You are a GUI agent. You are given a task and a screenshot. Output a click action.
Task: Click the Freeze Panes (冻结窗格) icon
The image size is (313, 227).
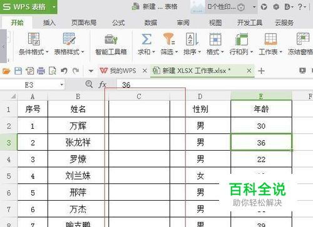click(303, 39)
